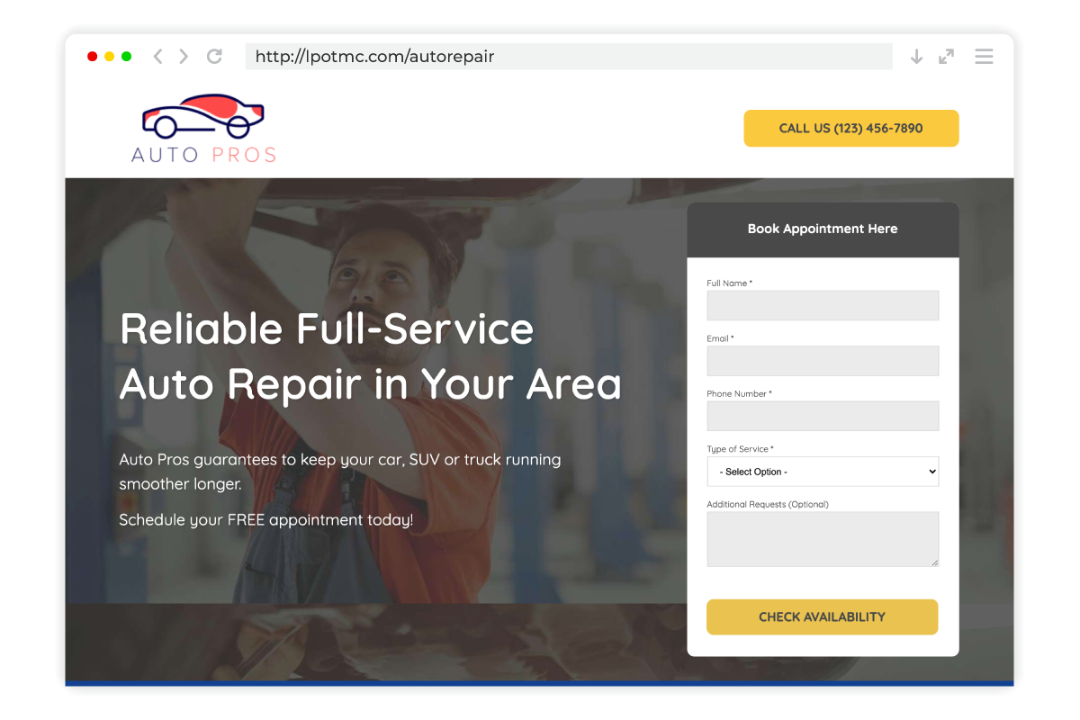Click the Auto Pros car logo
The width and height of the screenshot is (1080, 720).
click(x=203, y=129)
